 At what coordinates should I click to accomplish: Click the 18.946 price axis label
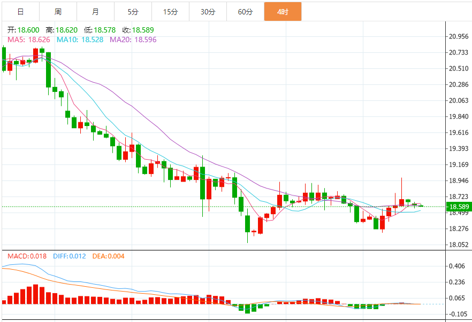(x=459, y=181)
